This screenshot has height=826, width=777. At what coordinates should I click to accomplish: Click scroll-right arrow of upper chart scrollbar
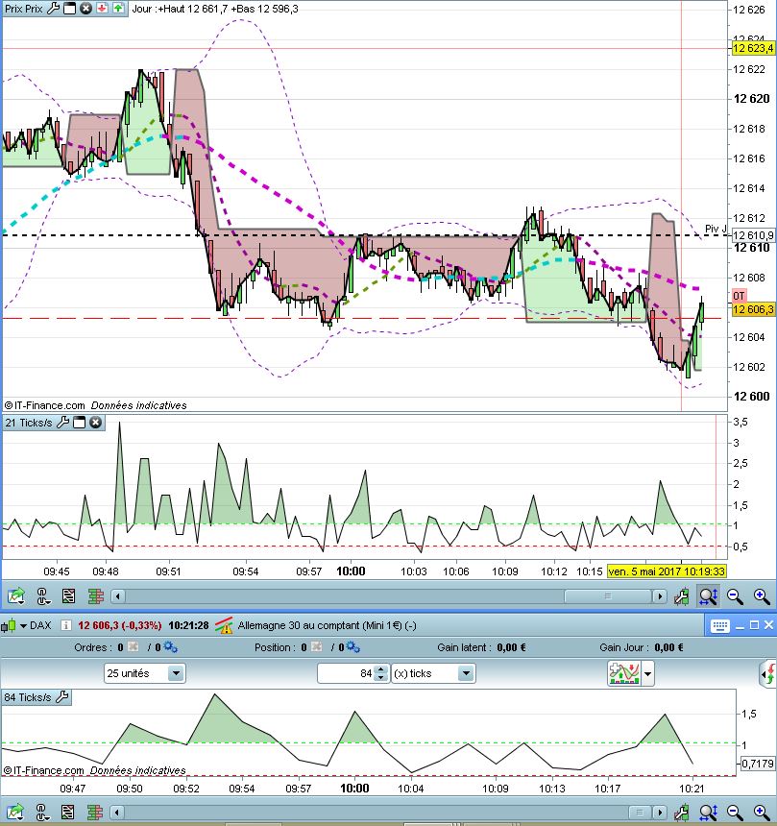point(659,596)
